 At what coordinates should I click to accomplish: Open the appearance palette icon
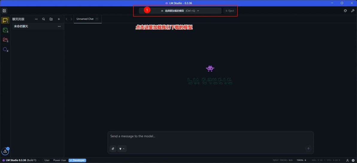345,11
